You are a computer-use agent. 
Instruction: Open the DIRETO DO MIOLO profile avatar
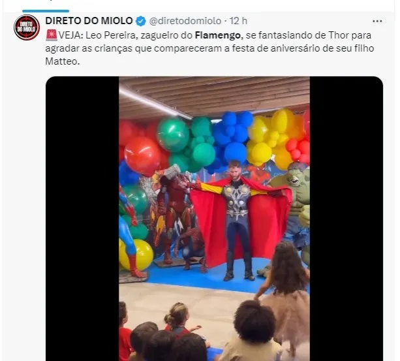point(27,27)
